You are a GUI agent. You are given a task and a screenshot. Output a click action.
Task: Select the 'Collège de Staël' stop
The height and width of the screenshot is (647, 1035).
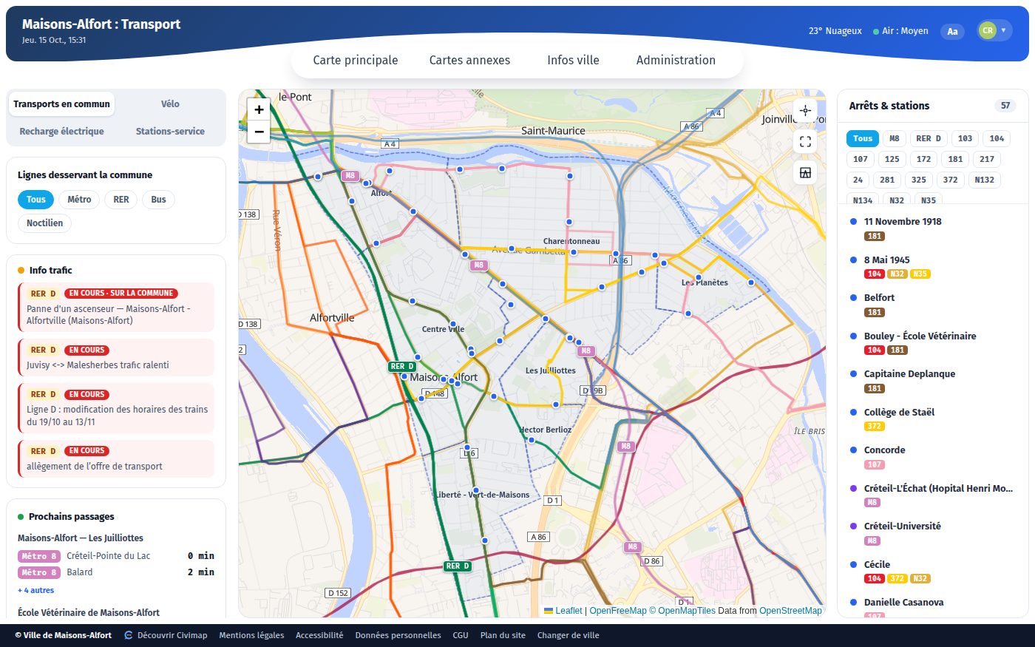point(932,419)
